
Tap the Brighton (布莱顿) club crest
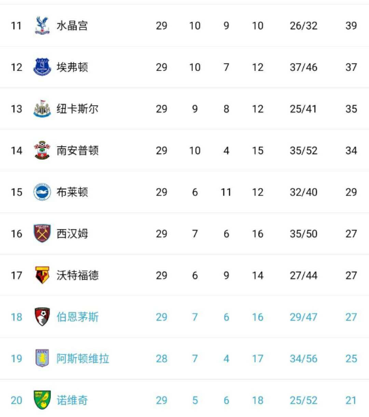[x=42, y=192]
